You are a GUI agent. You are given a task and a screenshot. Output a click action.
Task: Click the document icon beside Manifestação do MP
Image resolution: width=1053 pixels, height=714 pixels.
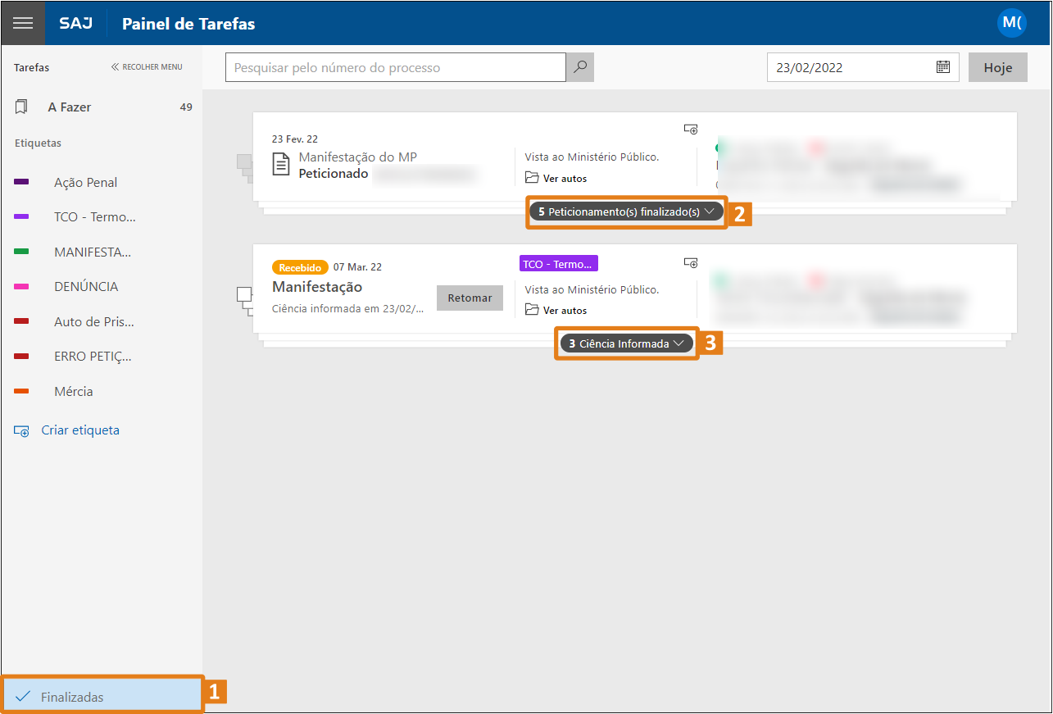tap(281, 165)
